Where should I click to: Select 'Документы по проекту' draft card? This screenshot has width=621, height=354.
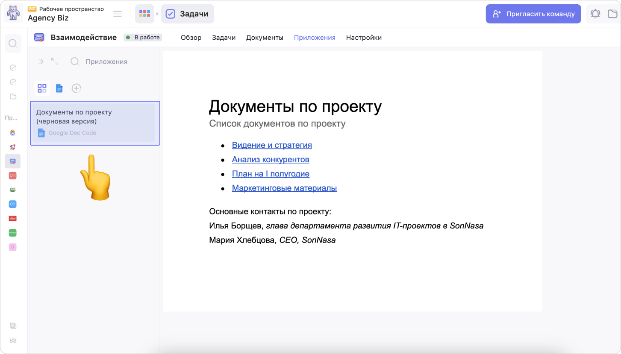click(x=94, y=123)
